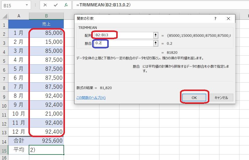The height and width of the screenshot is (160, 249).
Task: Open the この関数のヘルプ link
Action: (91, 97)
